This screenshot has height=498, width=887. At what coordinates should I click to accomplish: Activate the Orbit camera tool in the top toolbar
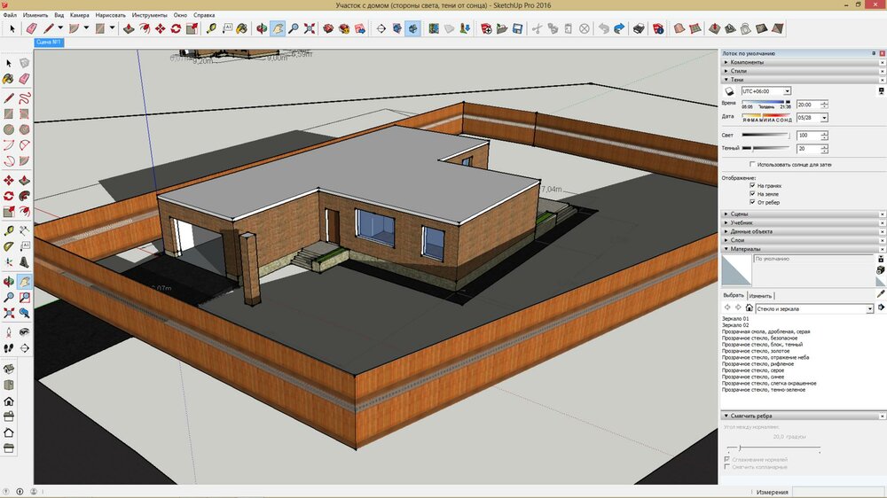pos(262,28)
